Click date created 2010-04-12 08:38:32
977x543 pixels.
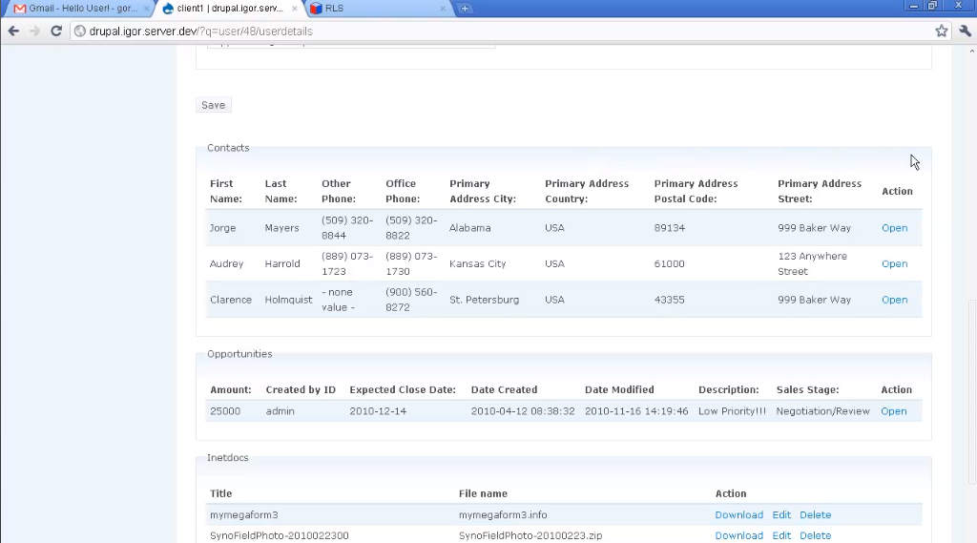523,411
